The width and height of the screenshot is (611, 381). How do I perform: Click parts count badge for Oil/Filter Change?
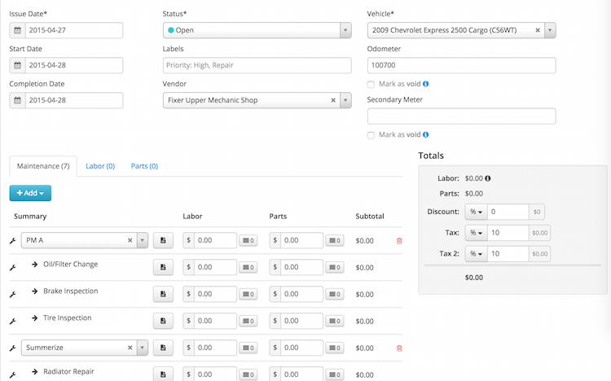pos(336,267)
